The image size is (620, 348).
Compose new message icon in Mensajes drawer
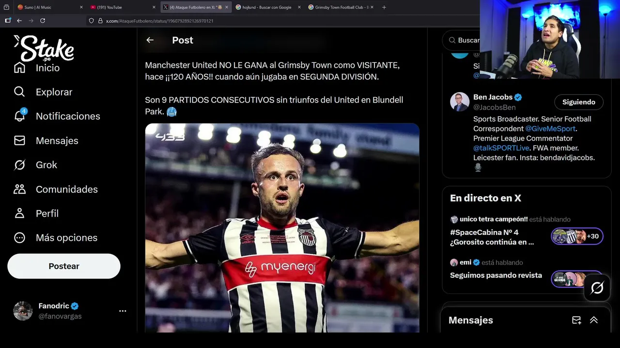[x=576, y=320]
